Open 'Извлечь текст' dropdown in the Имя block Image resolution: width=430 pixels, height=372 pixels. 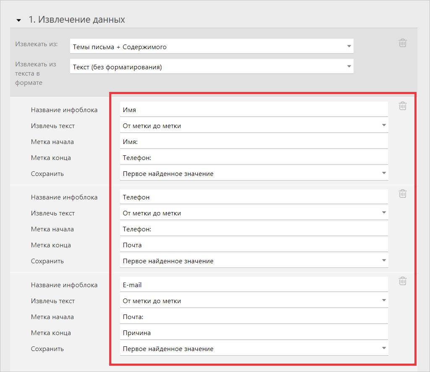point(254,126)
